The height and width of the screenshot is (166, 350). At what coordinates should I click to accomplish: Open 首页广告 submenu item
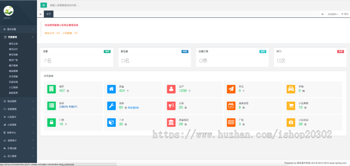coord(13,60)
